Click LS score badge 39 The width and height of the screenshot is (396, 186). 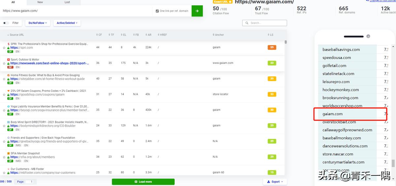coord(272,79)
